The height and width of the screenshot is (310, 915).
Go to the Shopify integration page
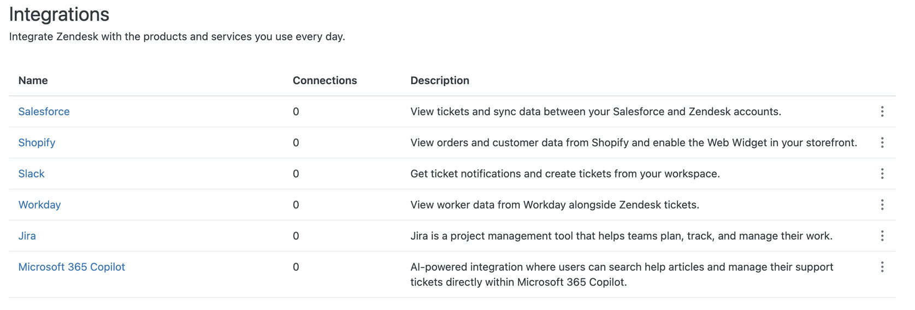click(37, 142)
